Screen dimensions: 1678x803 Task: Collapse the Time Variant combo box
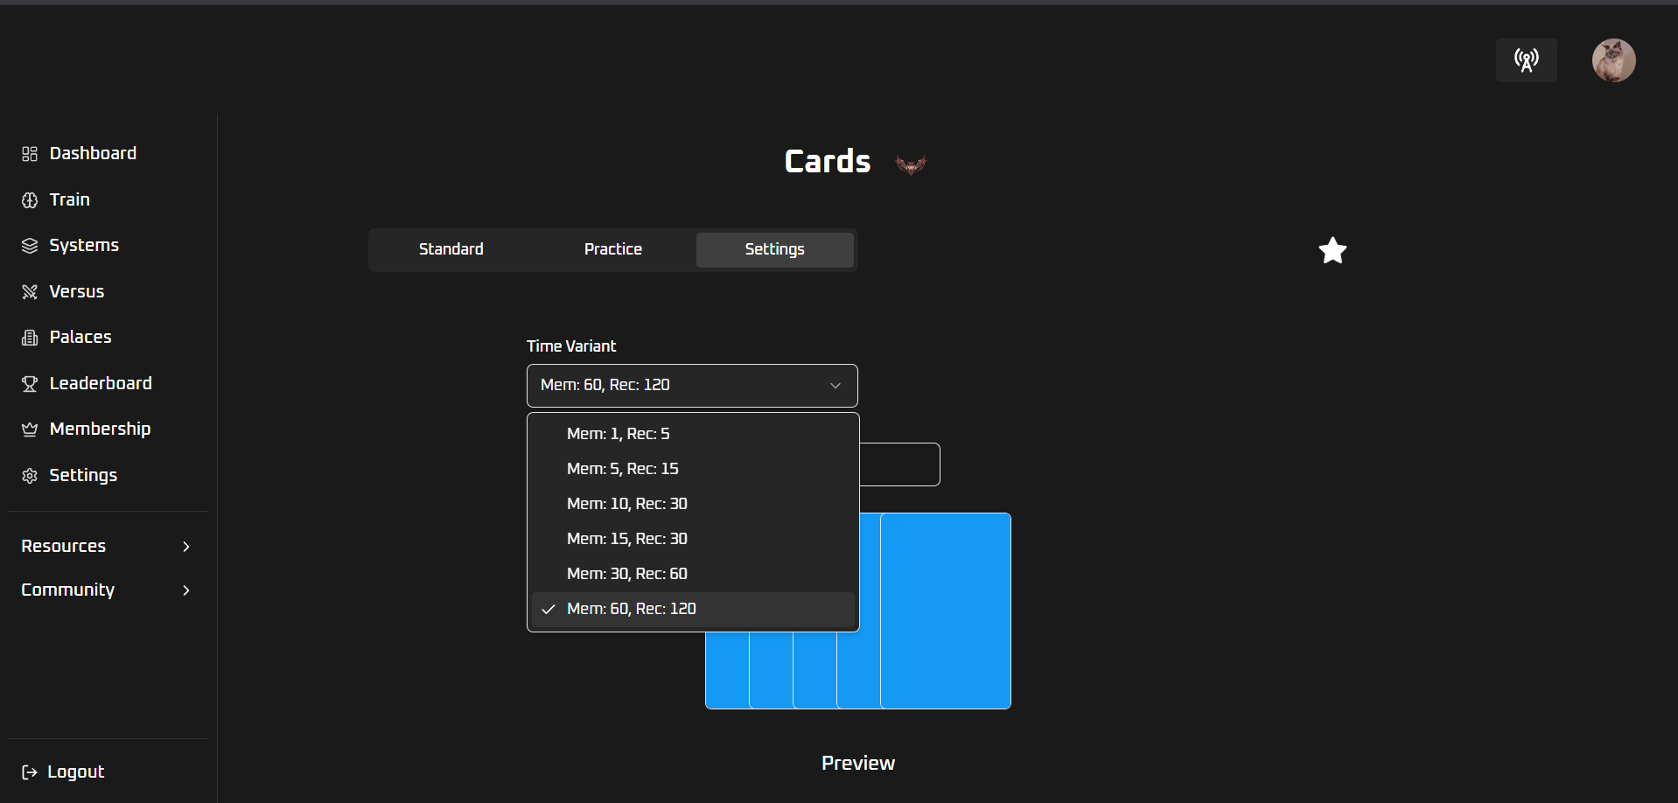tap(691, 386)
